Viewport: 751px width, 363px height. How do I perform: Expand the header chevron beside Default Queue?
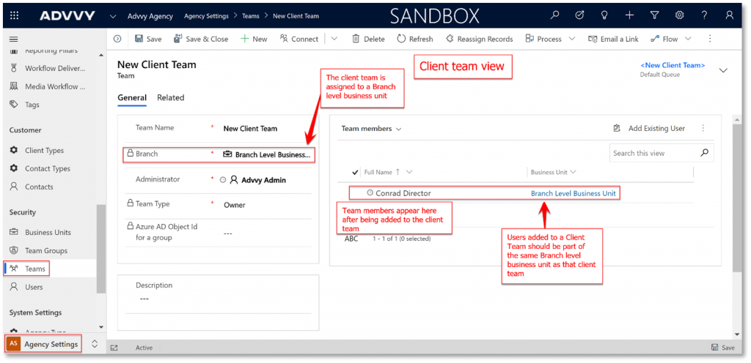723,70
